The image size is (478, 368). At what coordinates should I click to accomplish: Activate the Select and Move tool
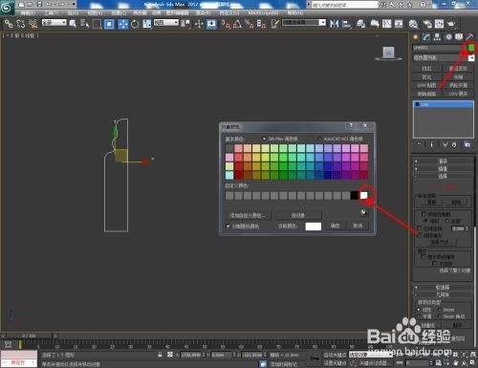(x=123, y=24)
